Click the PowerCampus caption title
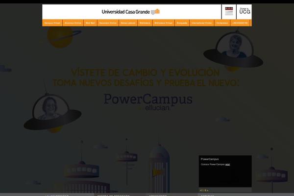294x196 pixels. click(210, 159)
